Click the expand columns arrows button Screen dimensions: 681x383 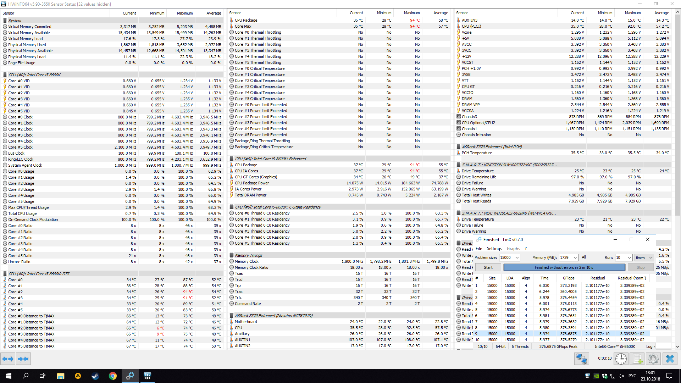[x=8, y=359]
